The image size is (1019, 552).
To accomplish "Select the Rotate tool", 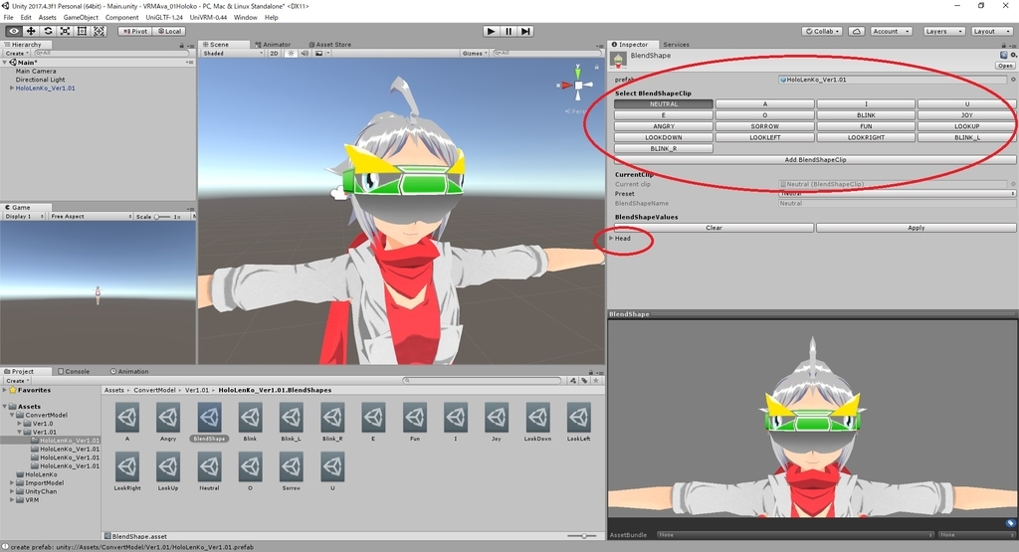I will tap(48, 31).
